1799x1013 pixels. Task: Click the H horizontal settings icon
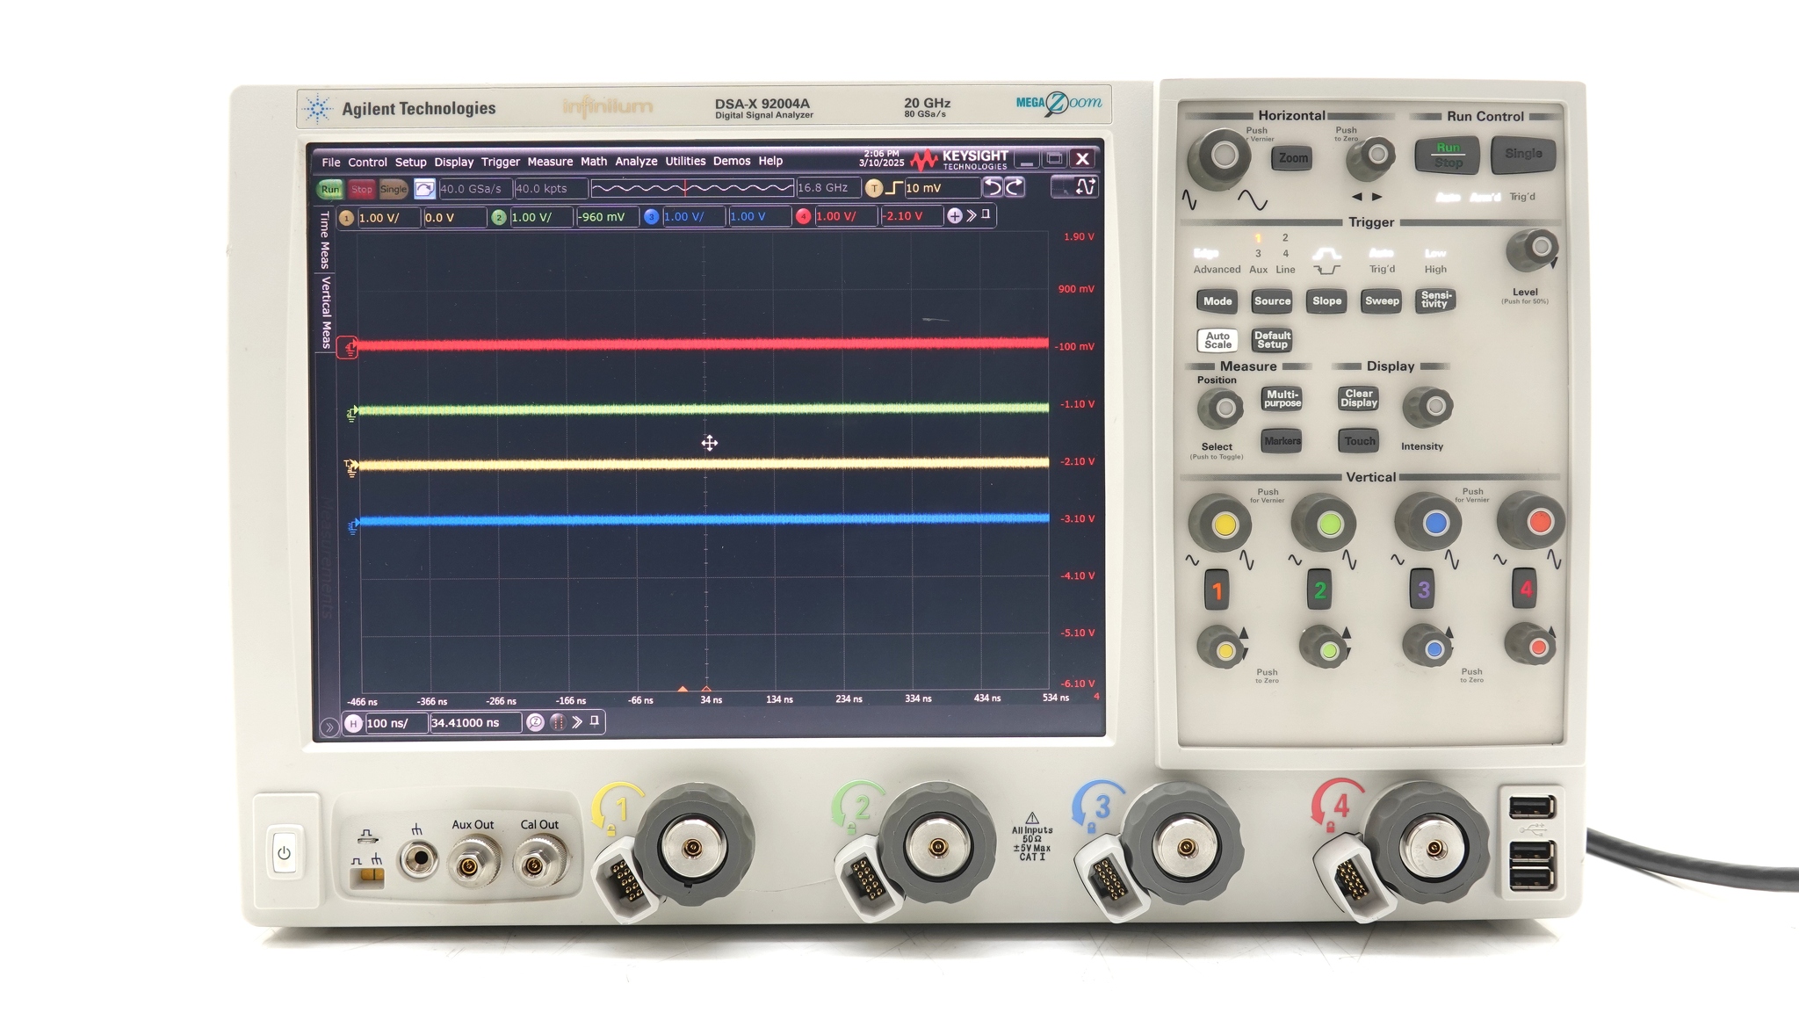click(354, 722)
